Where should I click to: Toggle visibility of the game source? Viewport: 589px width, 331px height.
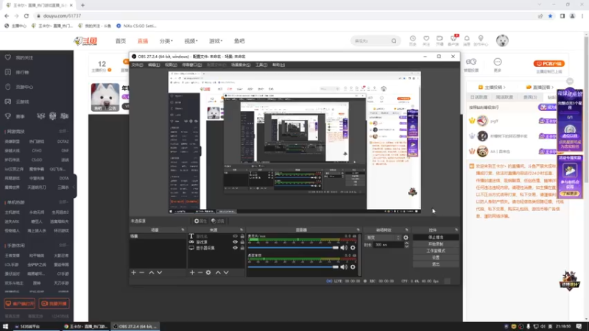pyautogui.click(x=235, y=242)
